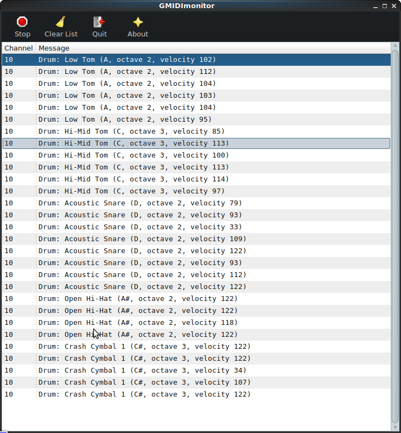This screenshot has height=433, width=401.
Task: Stop MIDI monitoring with the Stop button
Action: click(22, 27)
